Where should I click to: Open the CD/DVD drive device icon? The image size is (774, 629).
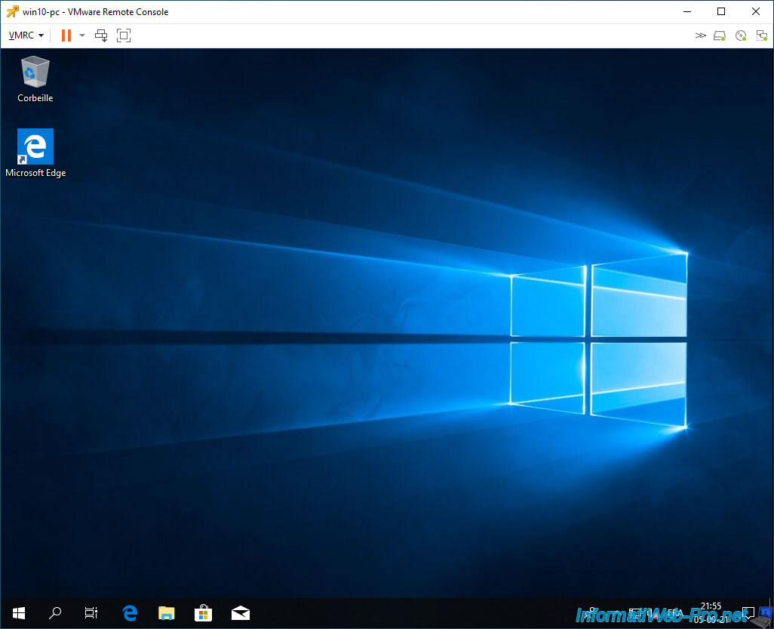click(741, 35)
